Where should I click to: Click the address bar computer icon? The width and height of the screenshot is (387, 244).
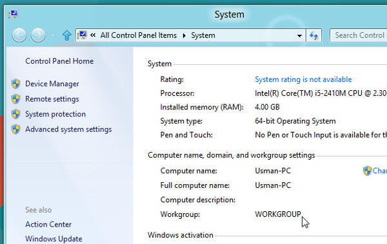[82, 35]
